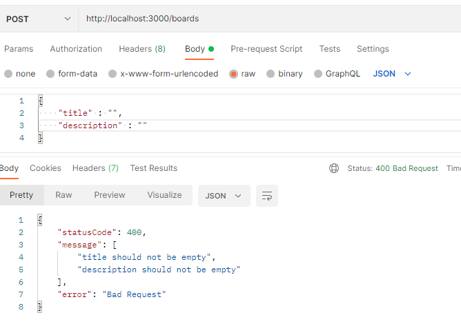This screenshot has height=324, width=461.
Task: Switch to the Params tab
Action: point(19,49)
